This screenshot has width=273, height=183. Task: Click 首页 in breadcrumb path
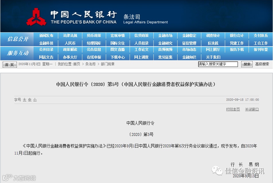point(77,64)
